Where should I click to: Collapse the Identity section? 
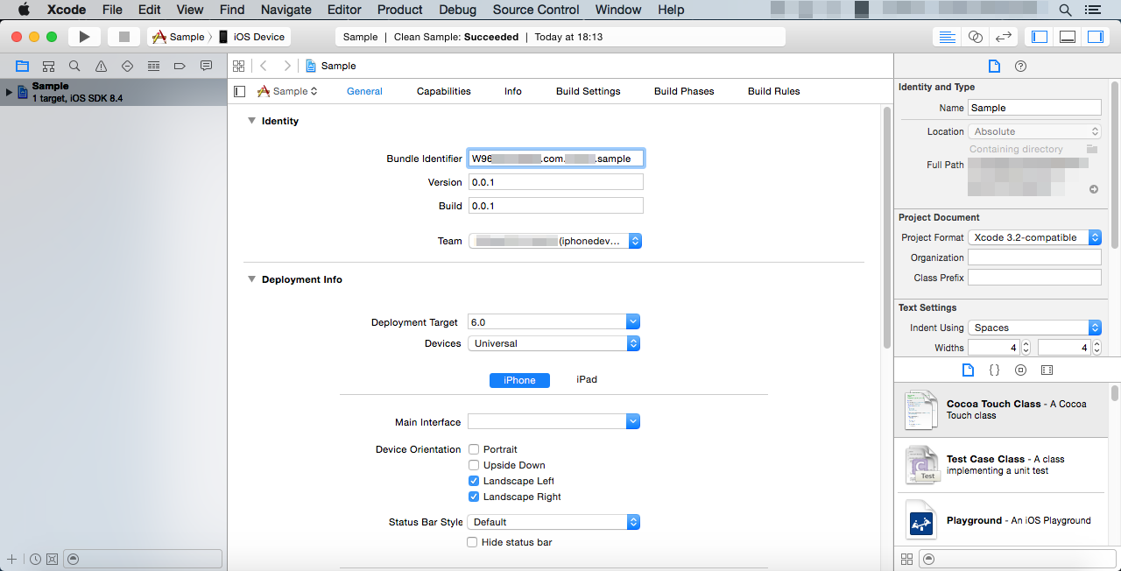click(x=251, y=121)
